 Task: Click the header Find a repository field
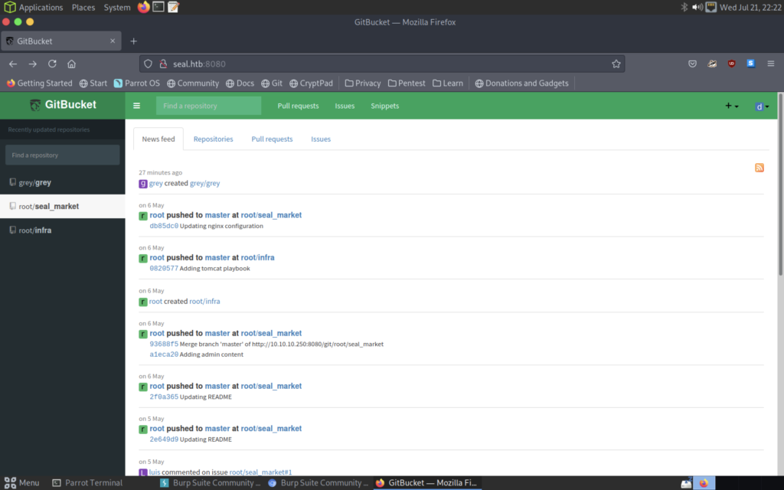coord(208,106)
